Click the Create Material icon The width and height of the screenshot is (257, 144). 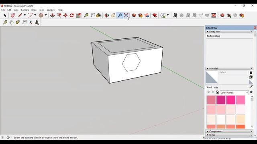[251, 77]
